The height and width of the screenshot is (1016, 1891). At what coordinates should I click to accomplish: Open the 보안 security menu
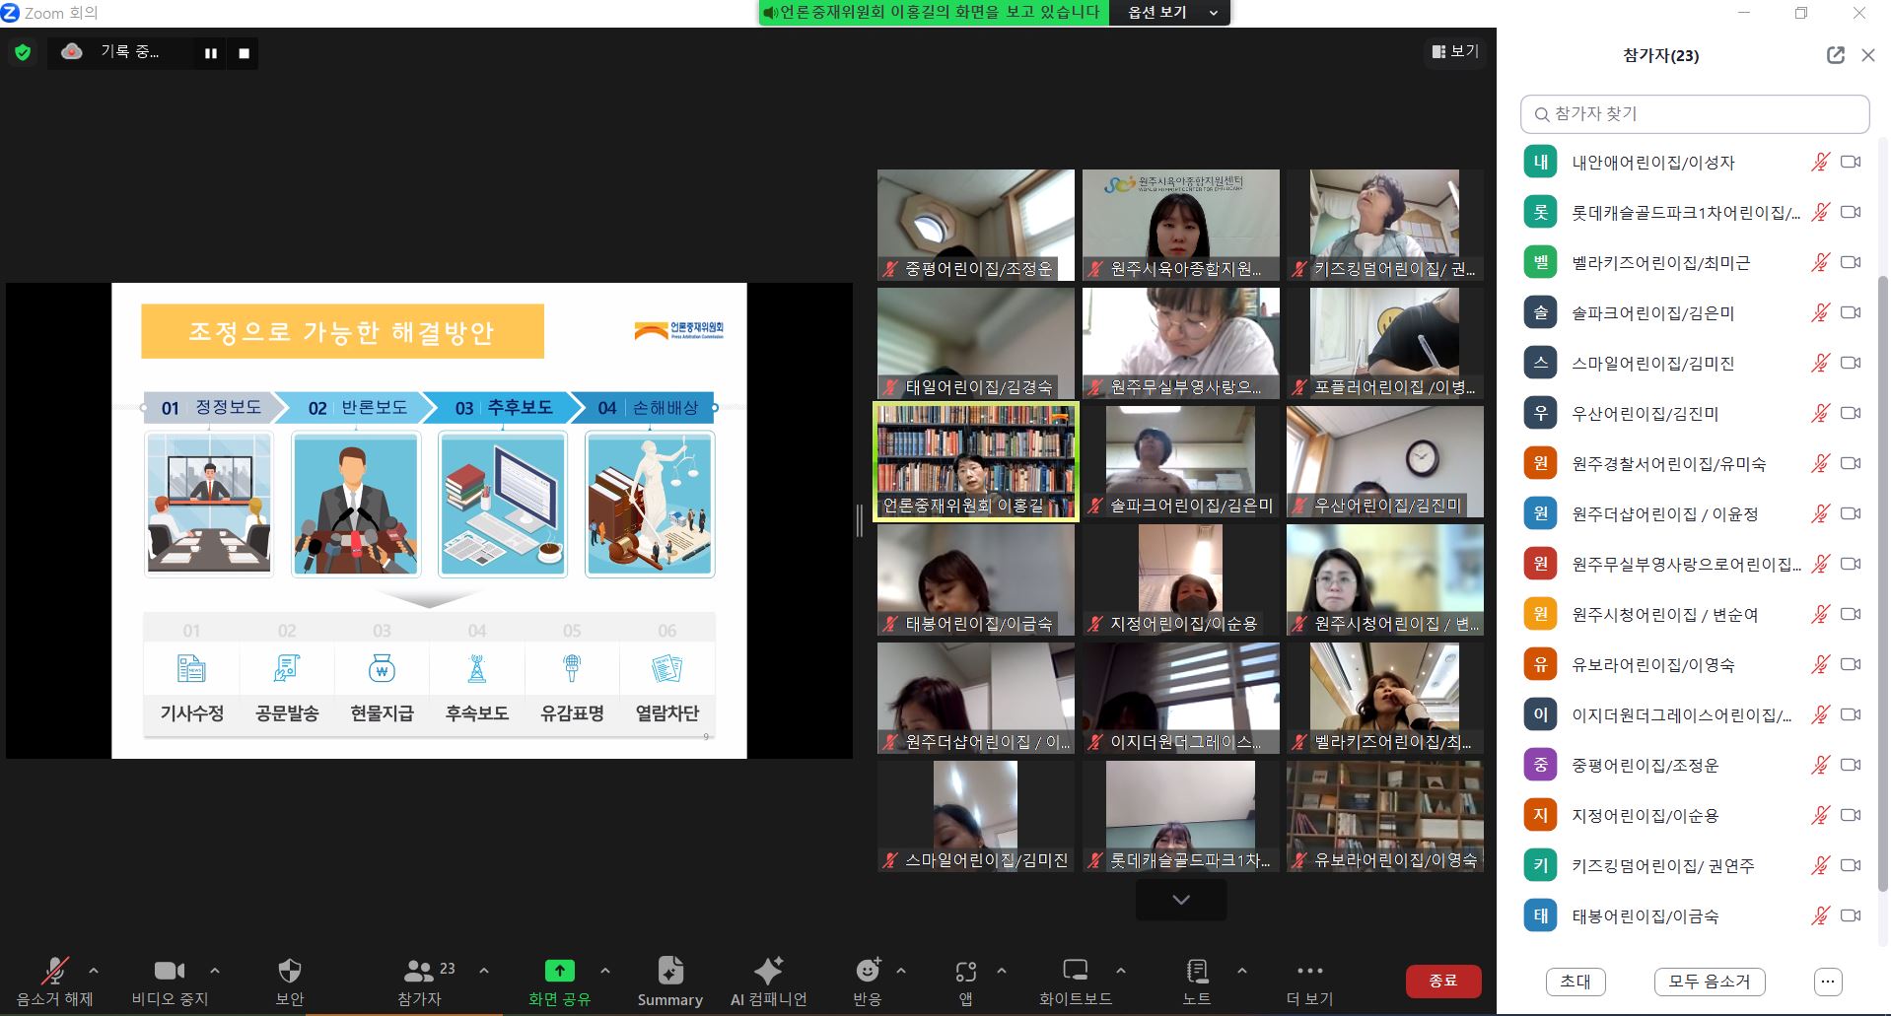click(290, 982)
